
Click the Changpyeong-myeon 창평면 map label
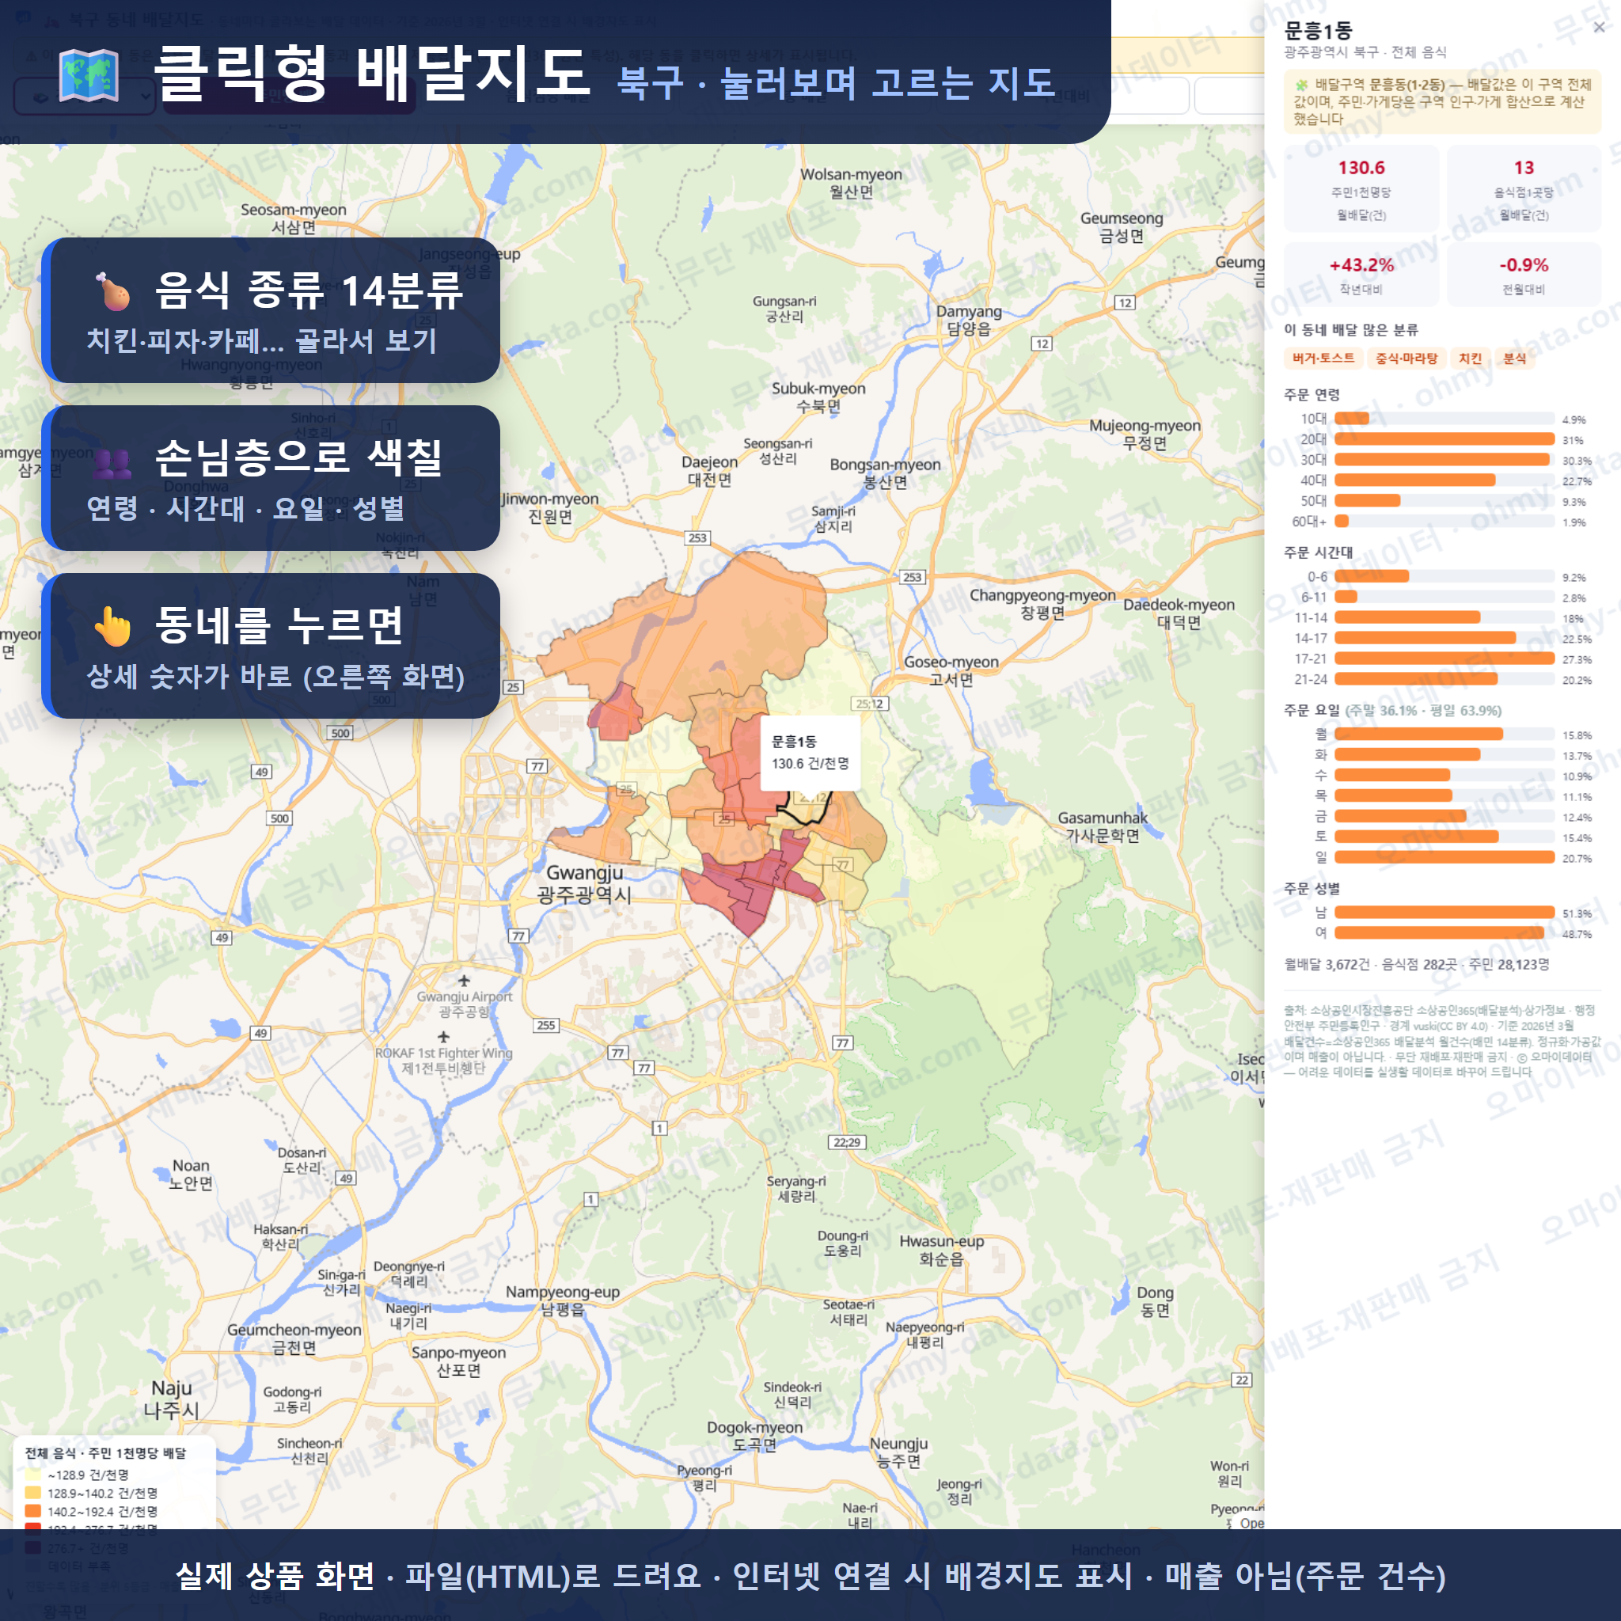coord(1042,603)
